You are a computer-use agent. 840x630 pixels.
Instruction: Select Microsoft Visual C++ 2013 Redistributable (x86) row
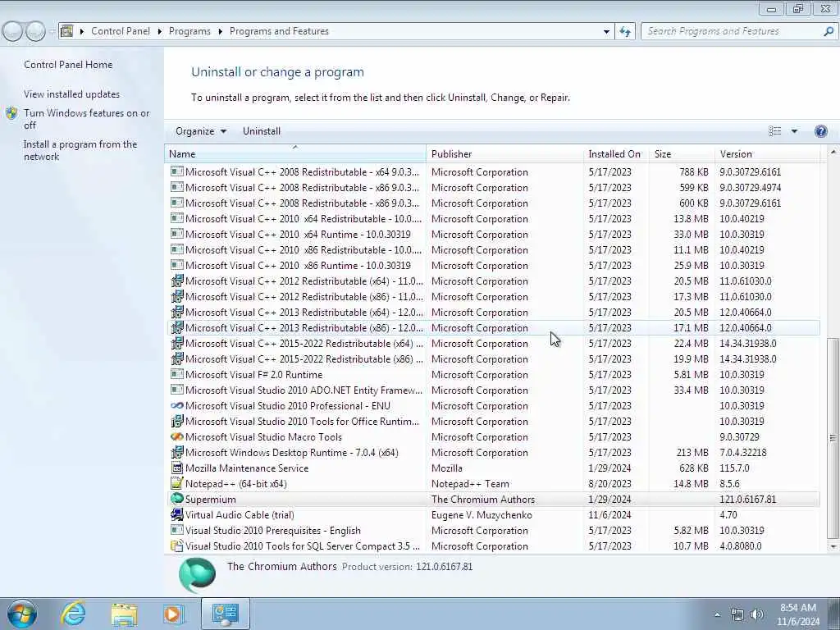493,327
